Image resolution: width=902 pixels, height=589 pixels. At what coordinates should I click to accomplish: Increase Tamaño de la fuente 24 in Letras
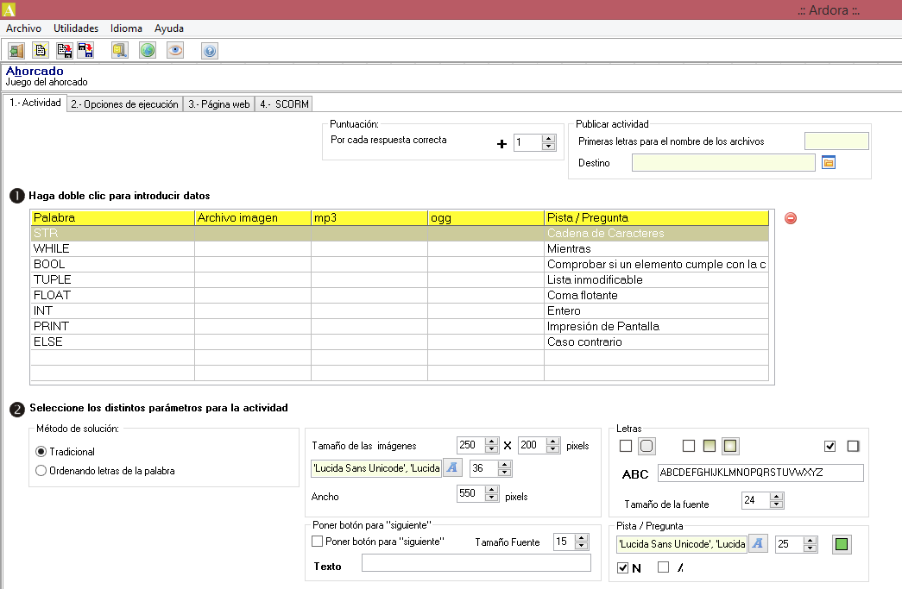coord(777,497)
